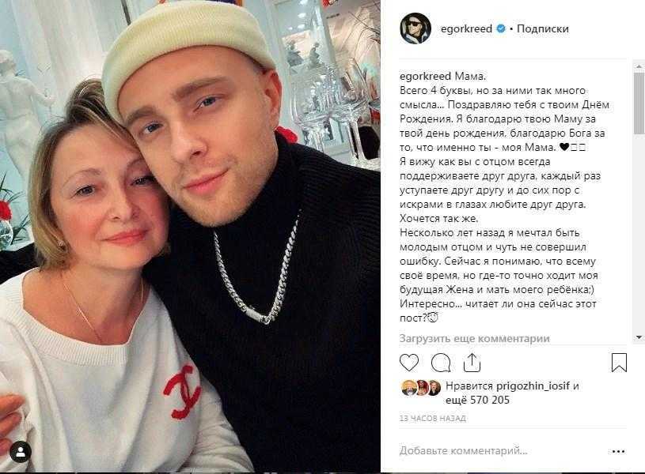
Task: Share the post via the share icon
Action: tap(472, 363)
